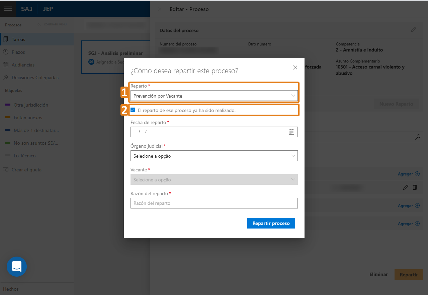Open the Vacante dropdown

click(214, 179)
